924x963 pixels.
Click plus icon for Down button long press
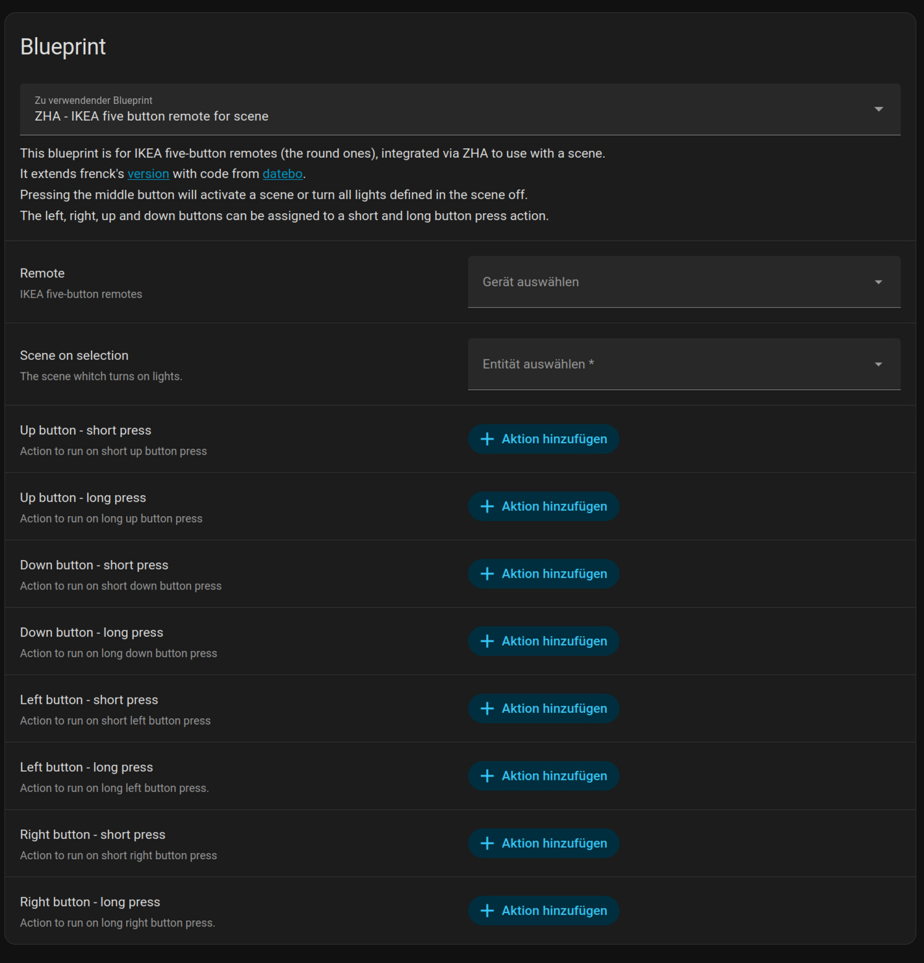tap(487, 641)
